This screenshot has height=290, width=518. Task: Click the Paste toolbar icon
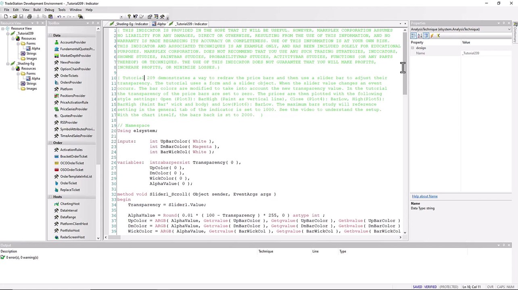(50, 17)
